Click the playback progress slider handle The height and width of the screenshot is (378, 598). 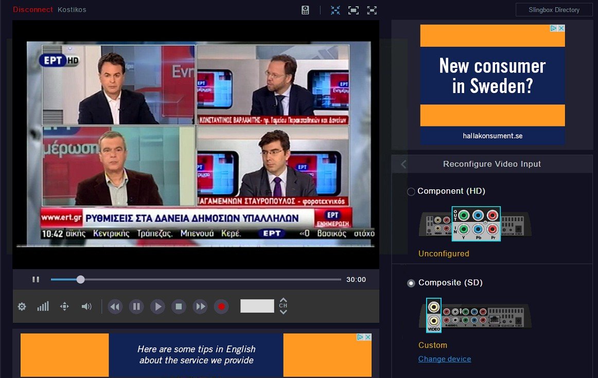pyautogui.click(x=80, y=279)
